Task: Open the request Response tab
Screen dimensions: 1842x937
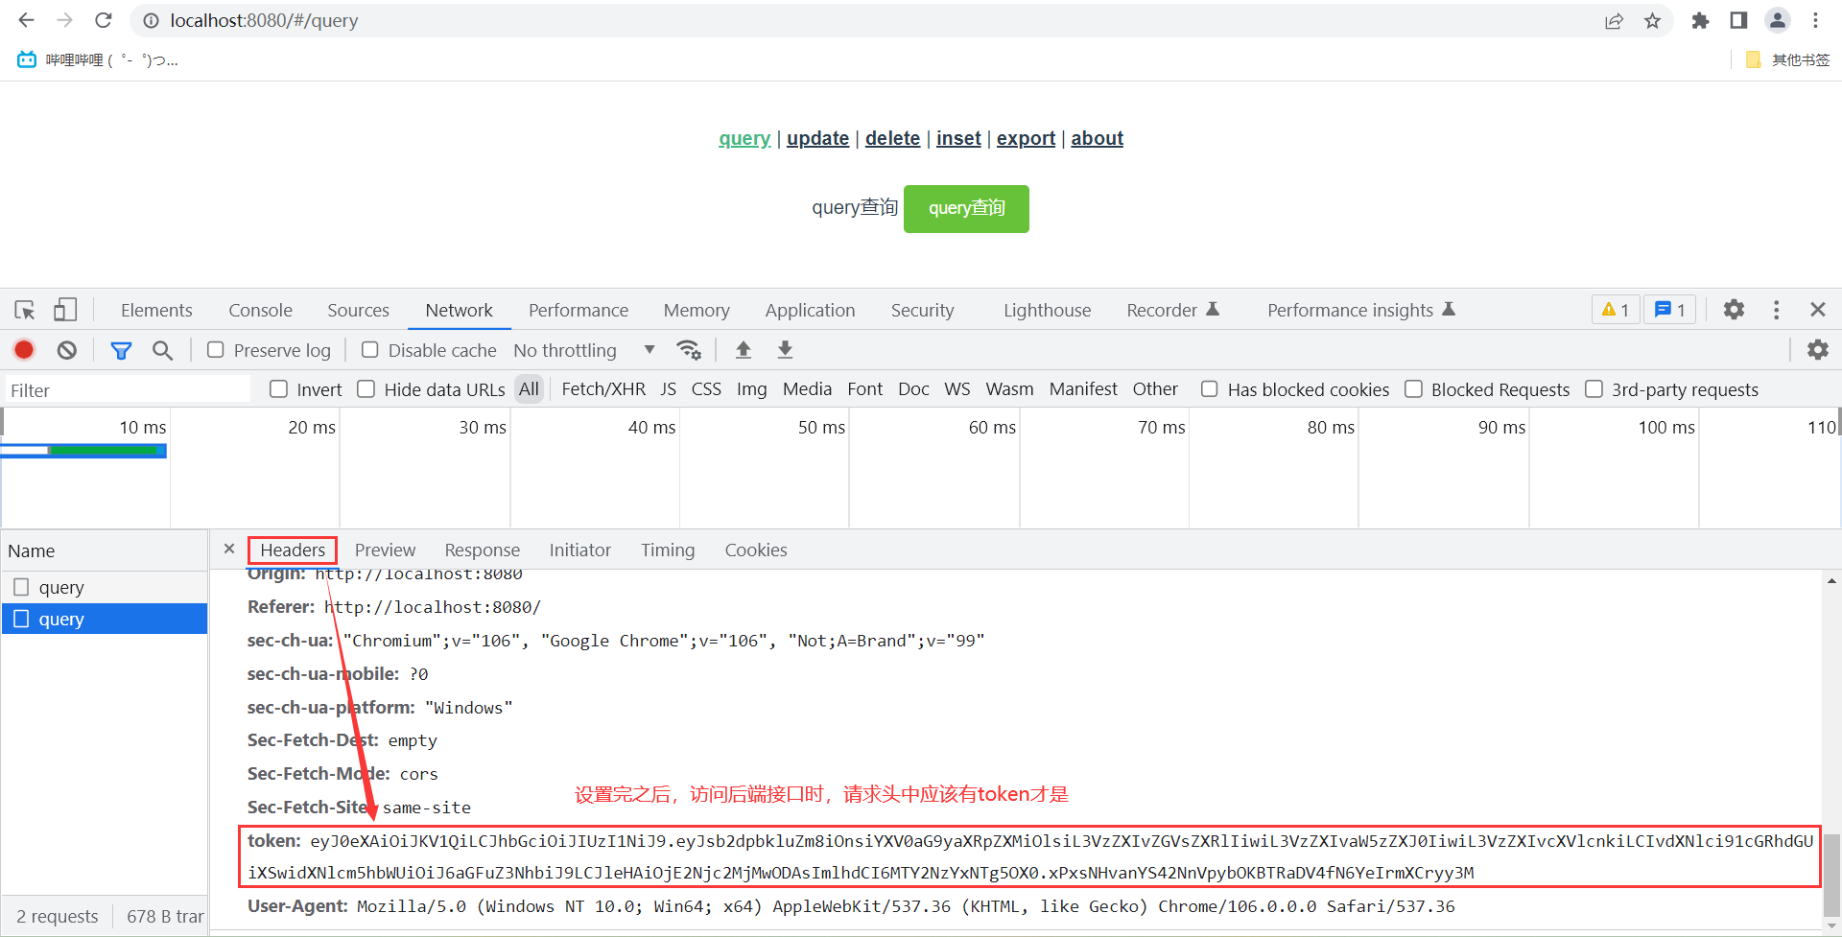Action: [x=482, y=550]
